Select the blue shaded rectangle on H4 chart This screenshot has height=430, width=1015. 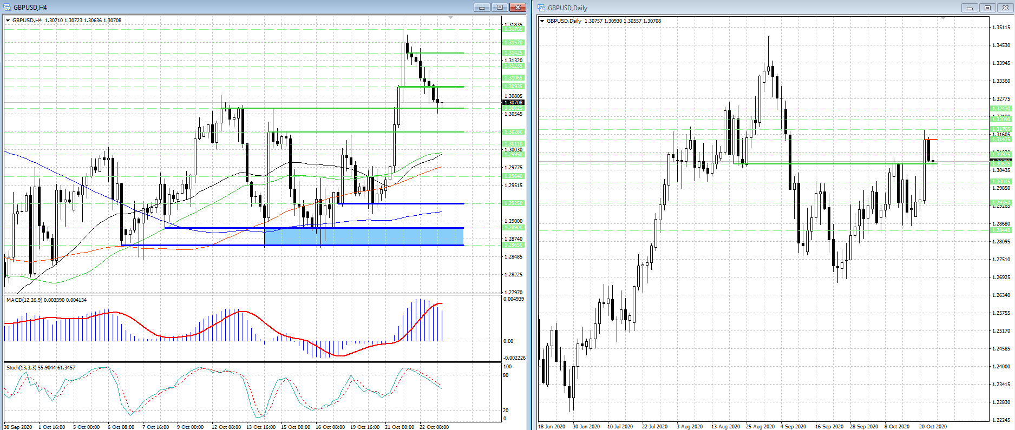(364, 237)
